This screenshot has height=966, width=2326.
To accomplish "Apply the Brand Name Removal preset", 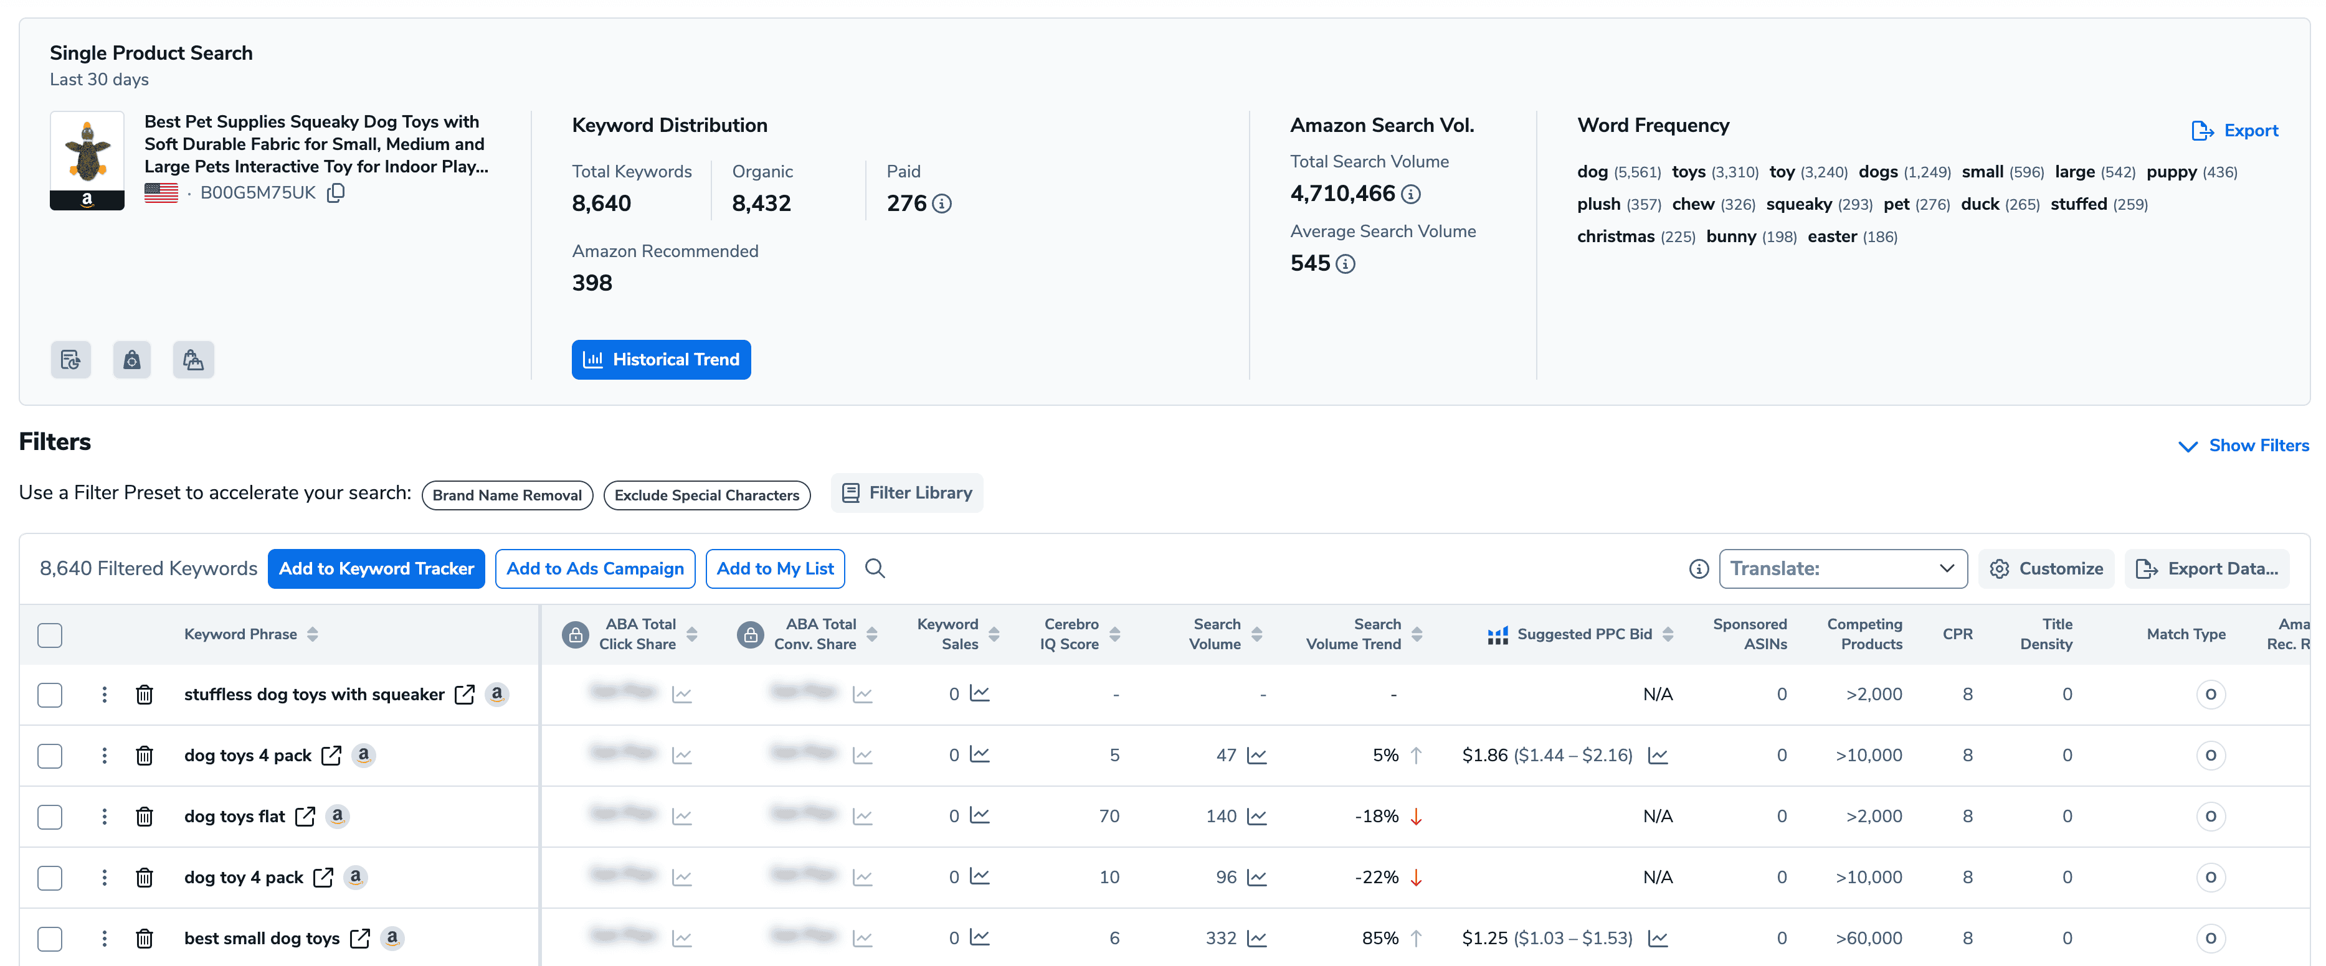I will pyautogui.click(x=508, y=495).
